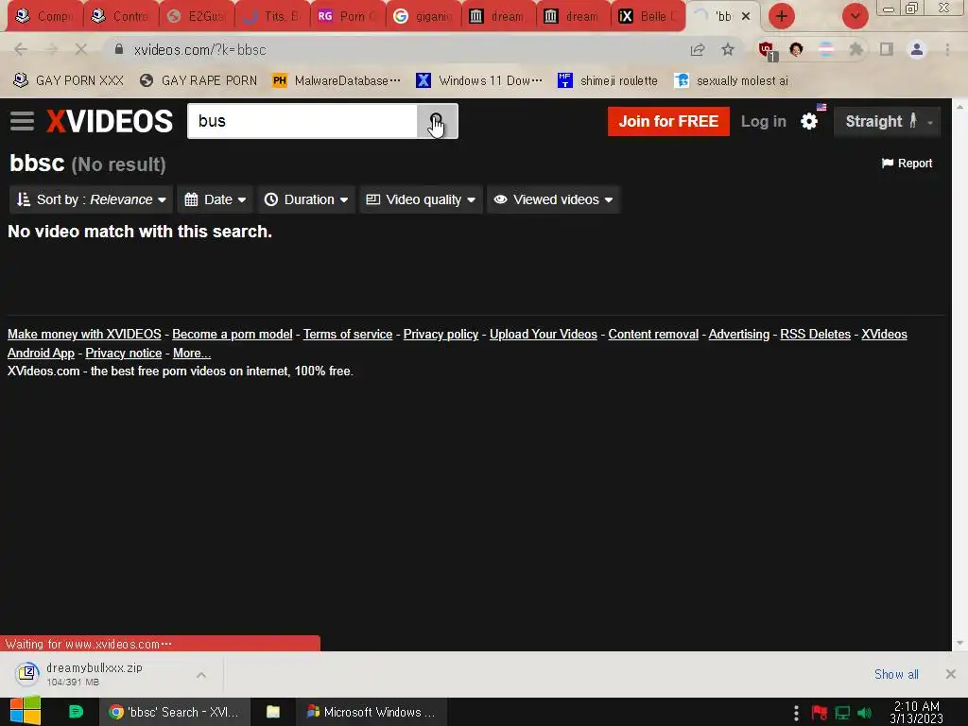The image size is (968, 726).
Task: Switch to the giganio Google tab
Action: [x=423, y=16]
